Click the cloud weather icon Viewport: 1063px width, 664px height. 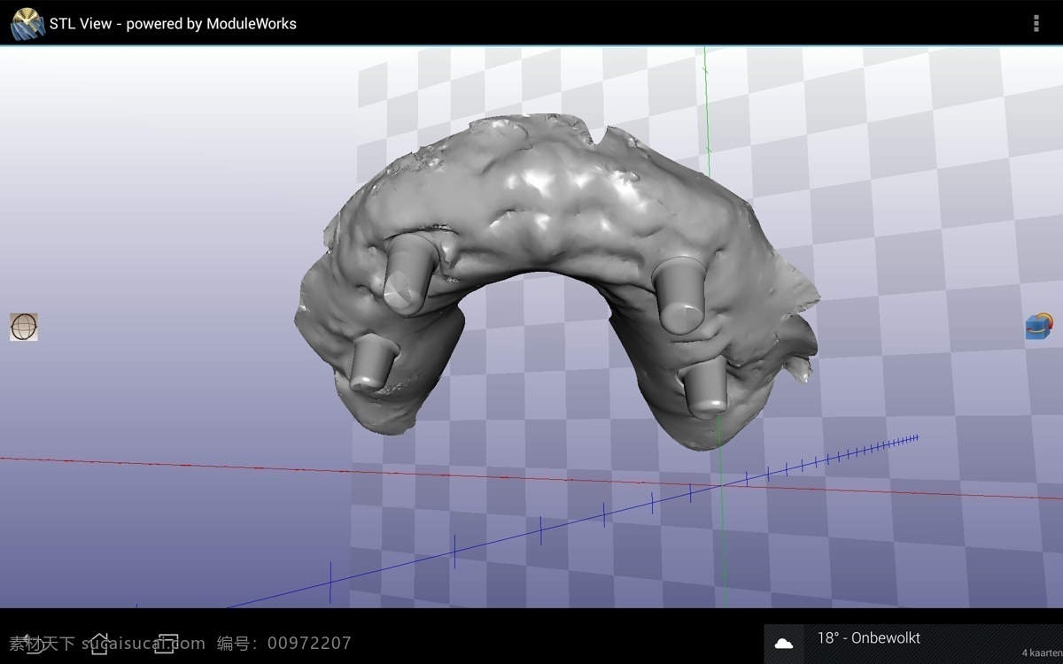pos(784,644)
